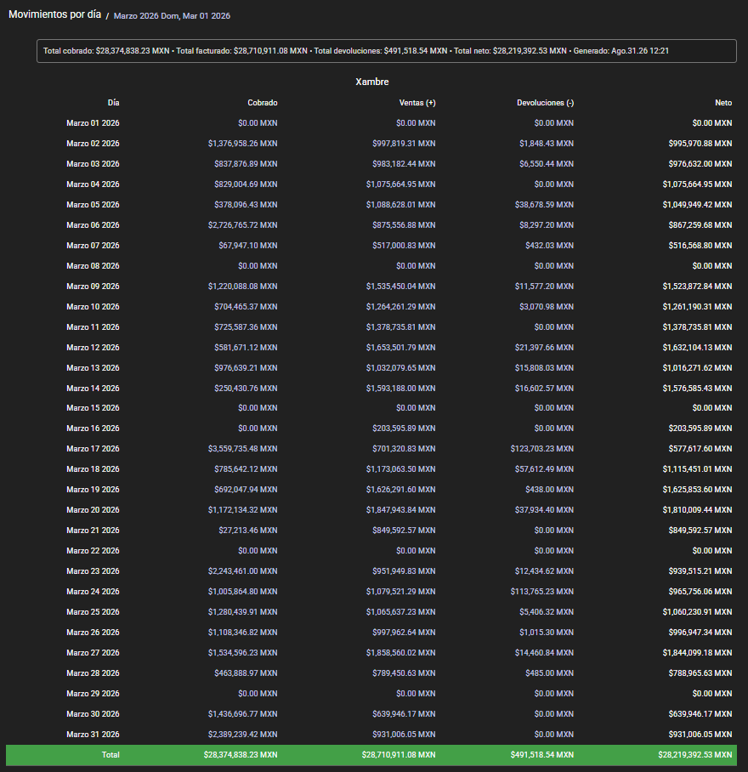Select ventas value $1,858,560.02 MXN
This screenshot has width=748, height=772.
(400, 653)
